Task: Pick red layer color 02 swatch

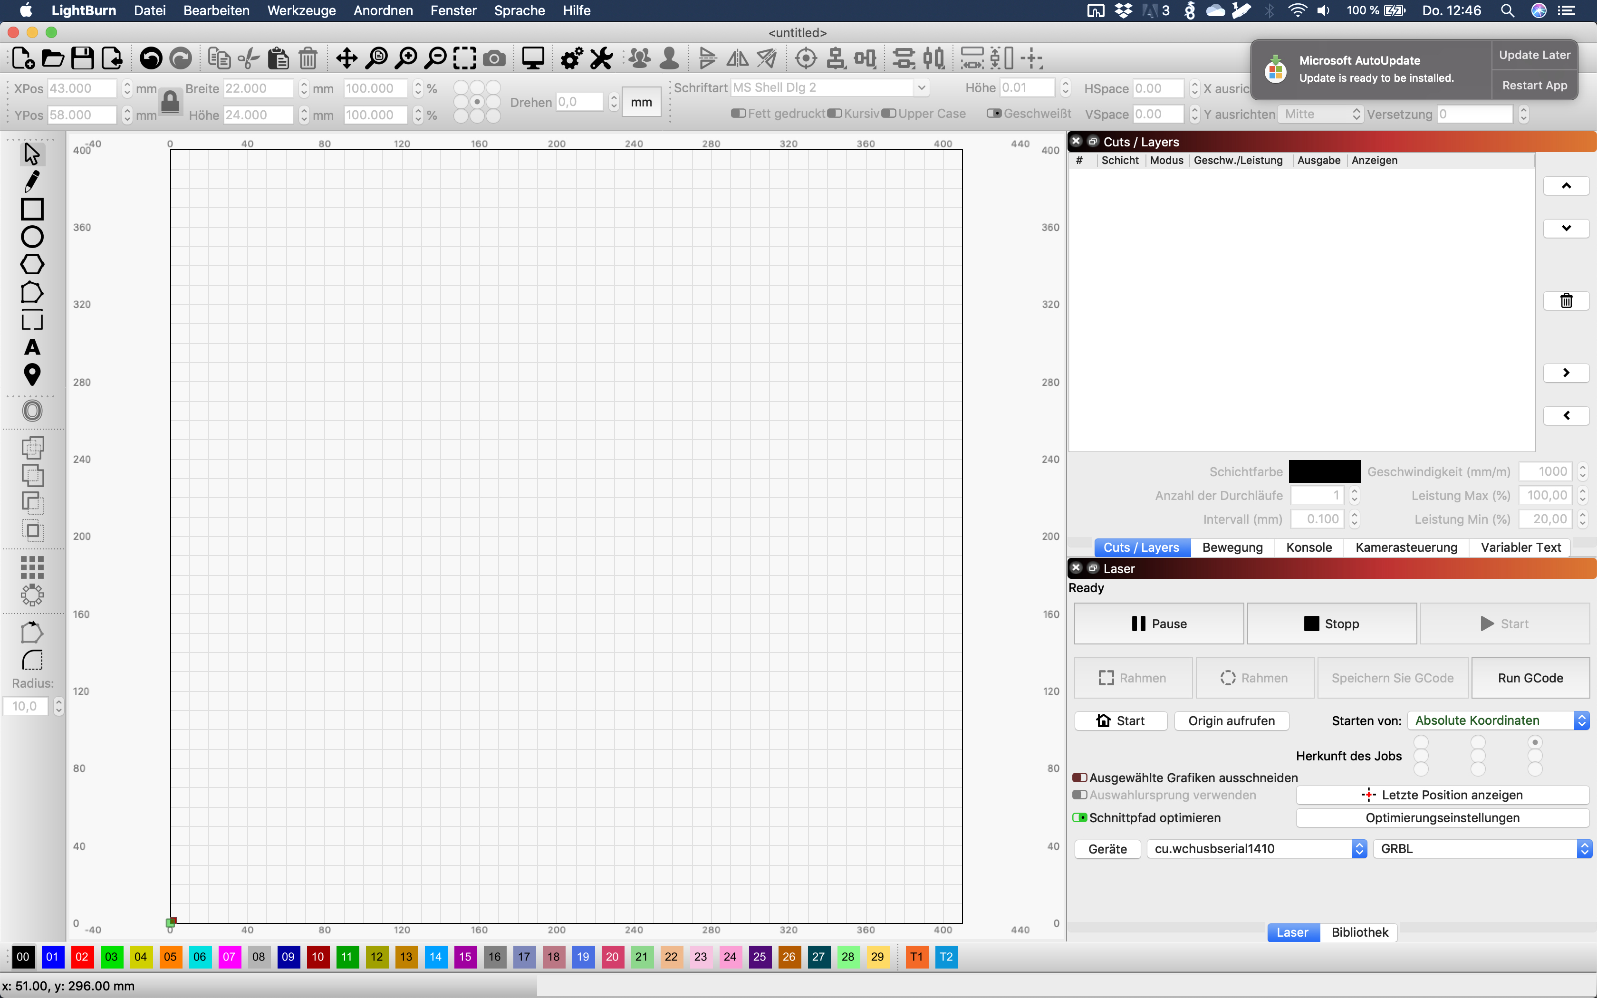Action: [82, 956]
